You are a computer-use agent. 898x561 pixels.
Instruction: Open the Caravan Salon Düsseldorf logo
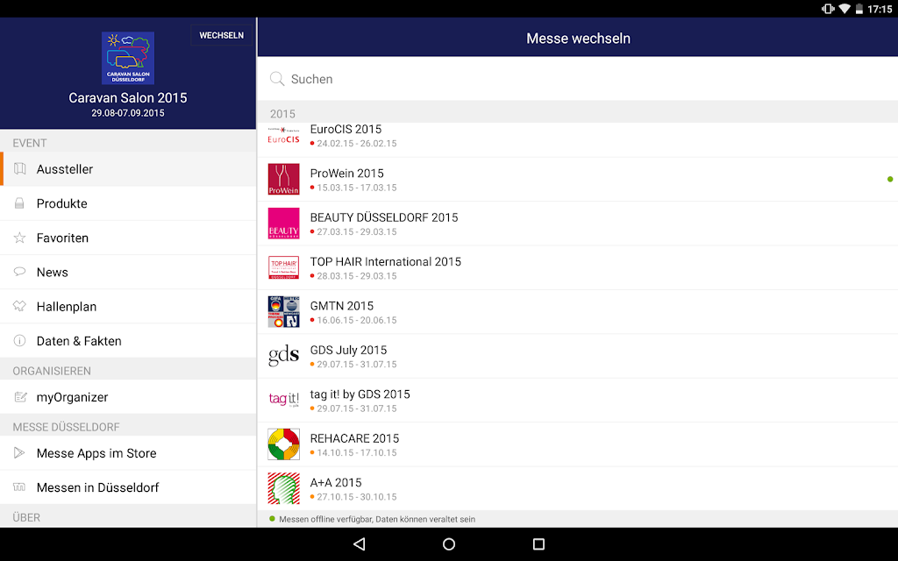(128, 58)
